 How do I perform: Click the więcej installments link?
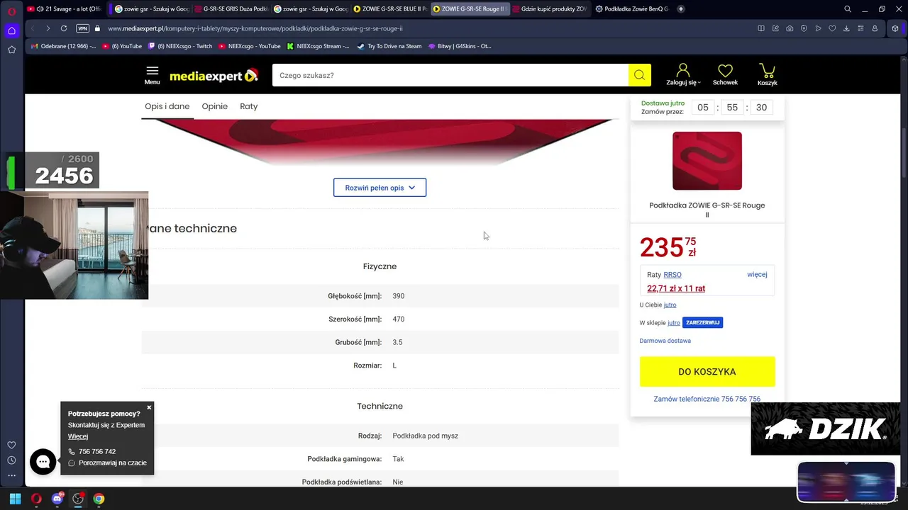click(757, 275)
